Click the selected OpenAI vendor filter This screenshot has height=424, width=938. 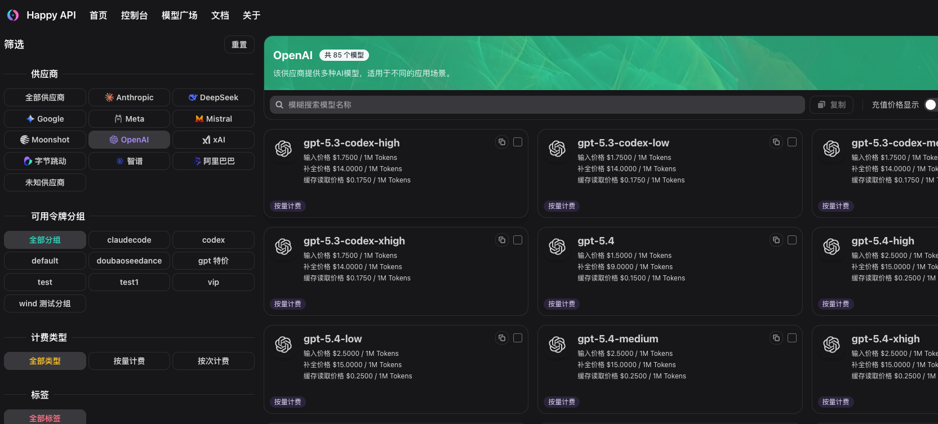[x=129, y=140]
